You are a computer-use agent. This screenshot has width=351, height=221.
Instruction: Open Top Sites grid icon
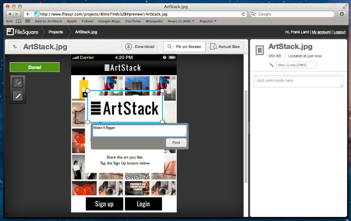(x=28, y=21)
